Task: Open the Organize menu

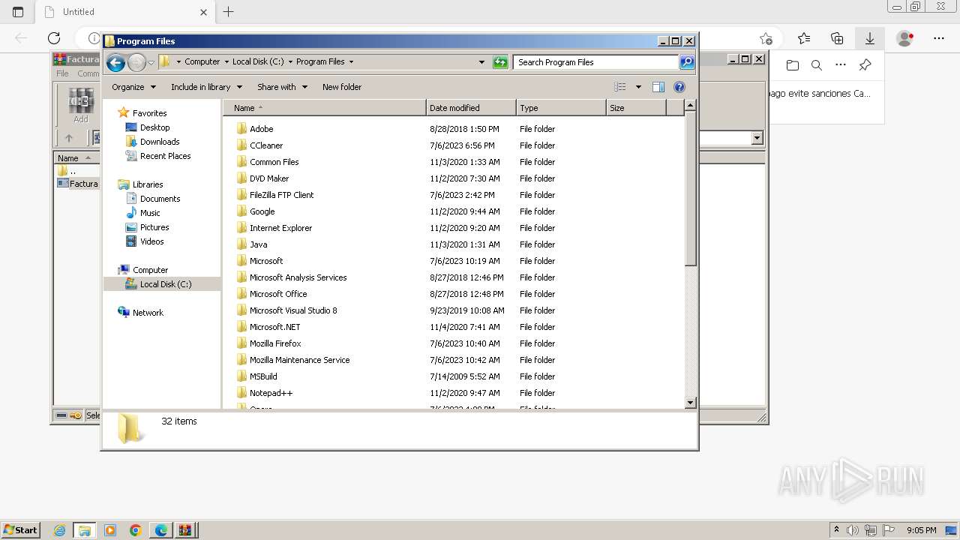Action: 133,87
